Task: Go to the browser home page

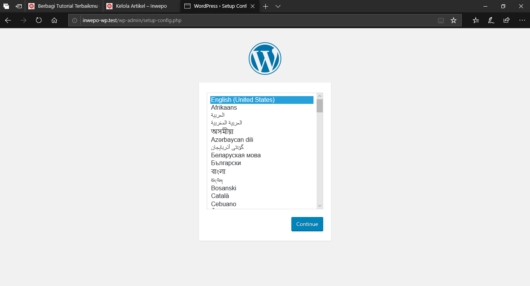Action: 54,21
